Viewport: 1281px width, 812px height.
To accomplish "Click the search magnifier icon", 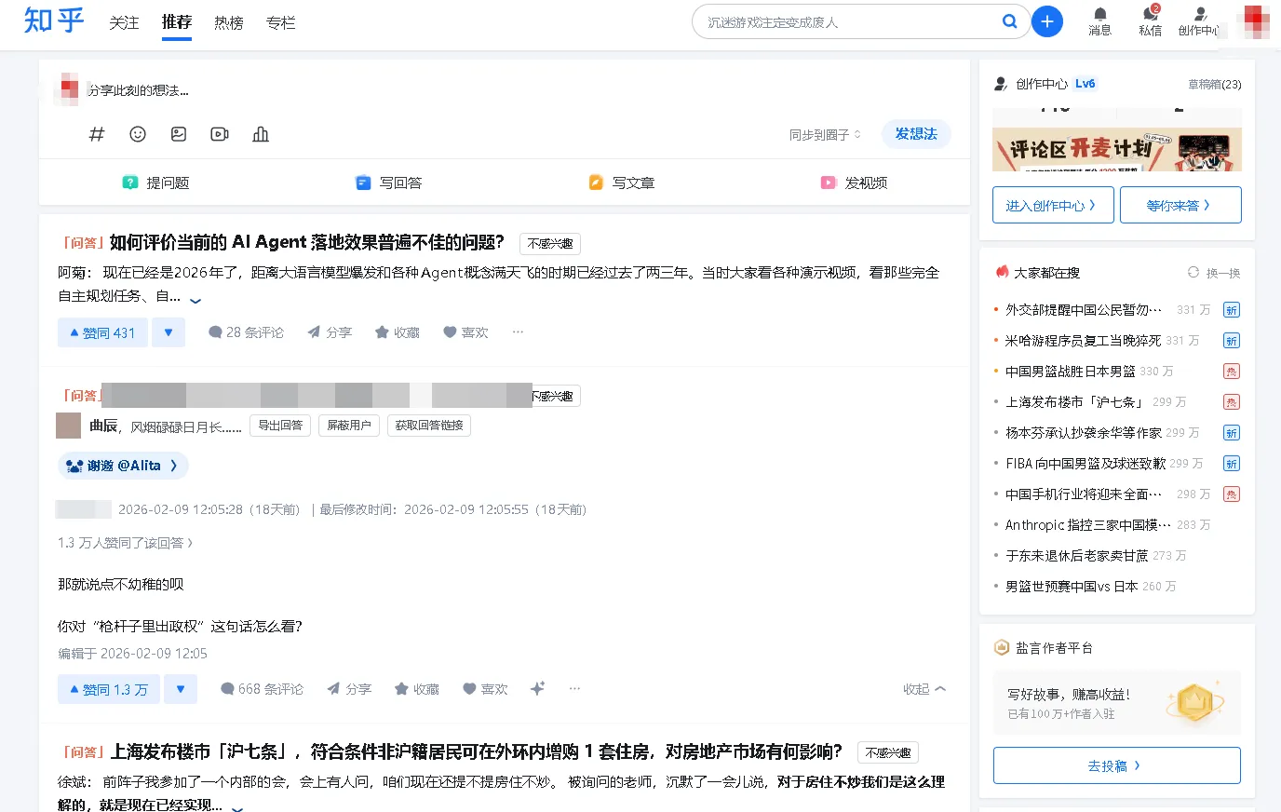I will tap(1009, 20).
